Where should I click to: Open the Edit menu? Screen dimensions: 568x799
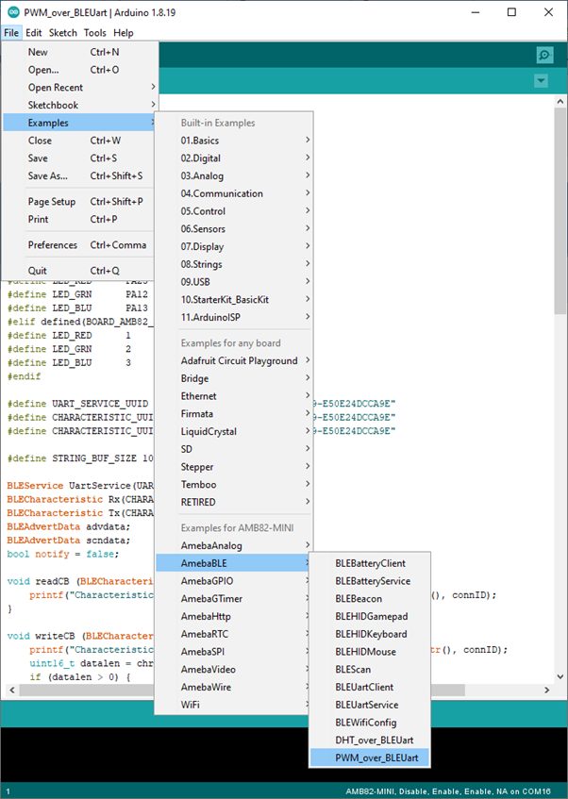point(33,33)
